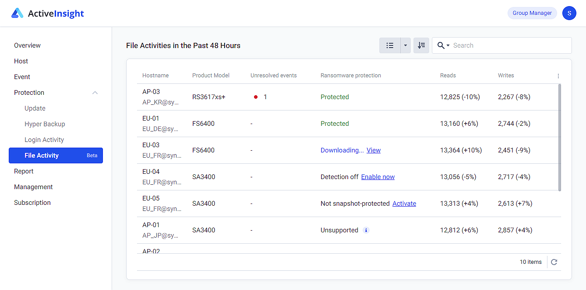
Task: Open the user avatar S menu
Action: click(x=569, y=13)
